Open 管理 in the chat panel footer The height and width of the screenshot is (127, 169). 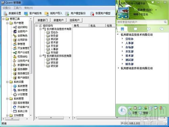pyautogui.click(x=144, y=113)
